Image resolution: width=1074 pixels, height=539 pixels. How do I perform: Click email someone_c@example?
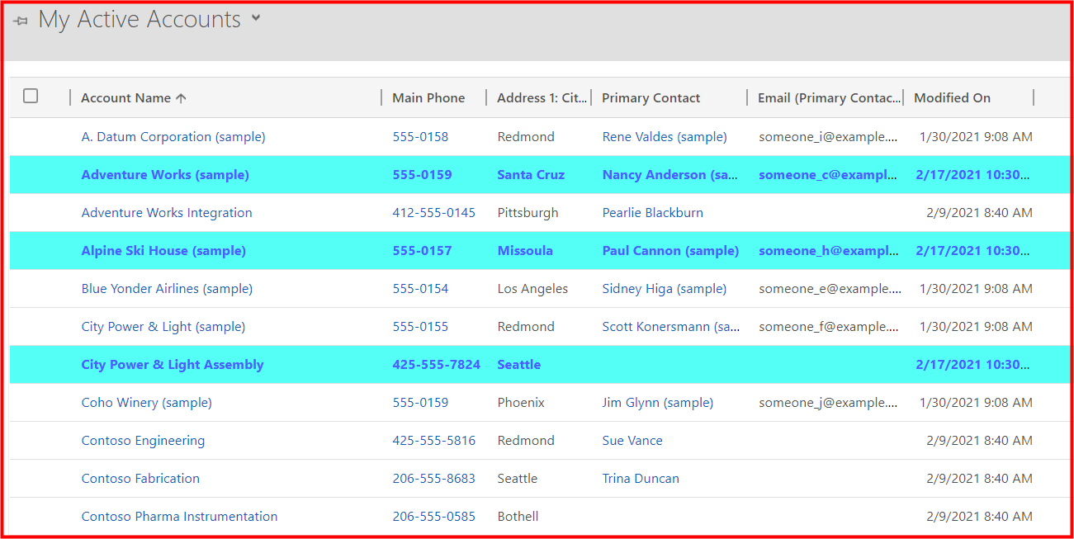[829, 175]
